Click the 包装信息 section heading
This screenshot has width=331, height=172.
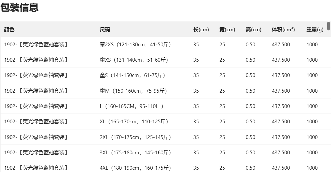point(19,8)
